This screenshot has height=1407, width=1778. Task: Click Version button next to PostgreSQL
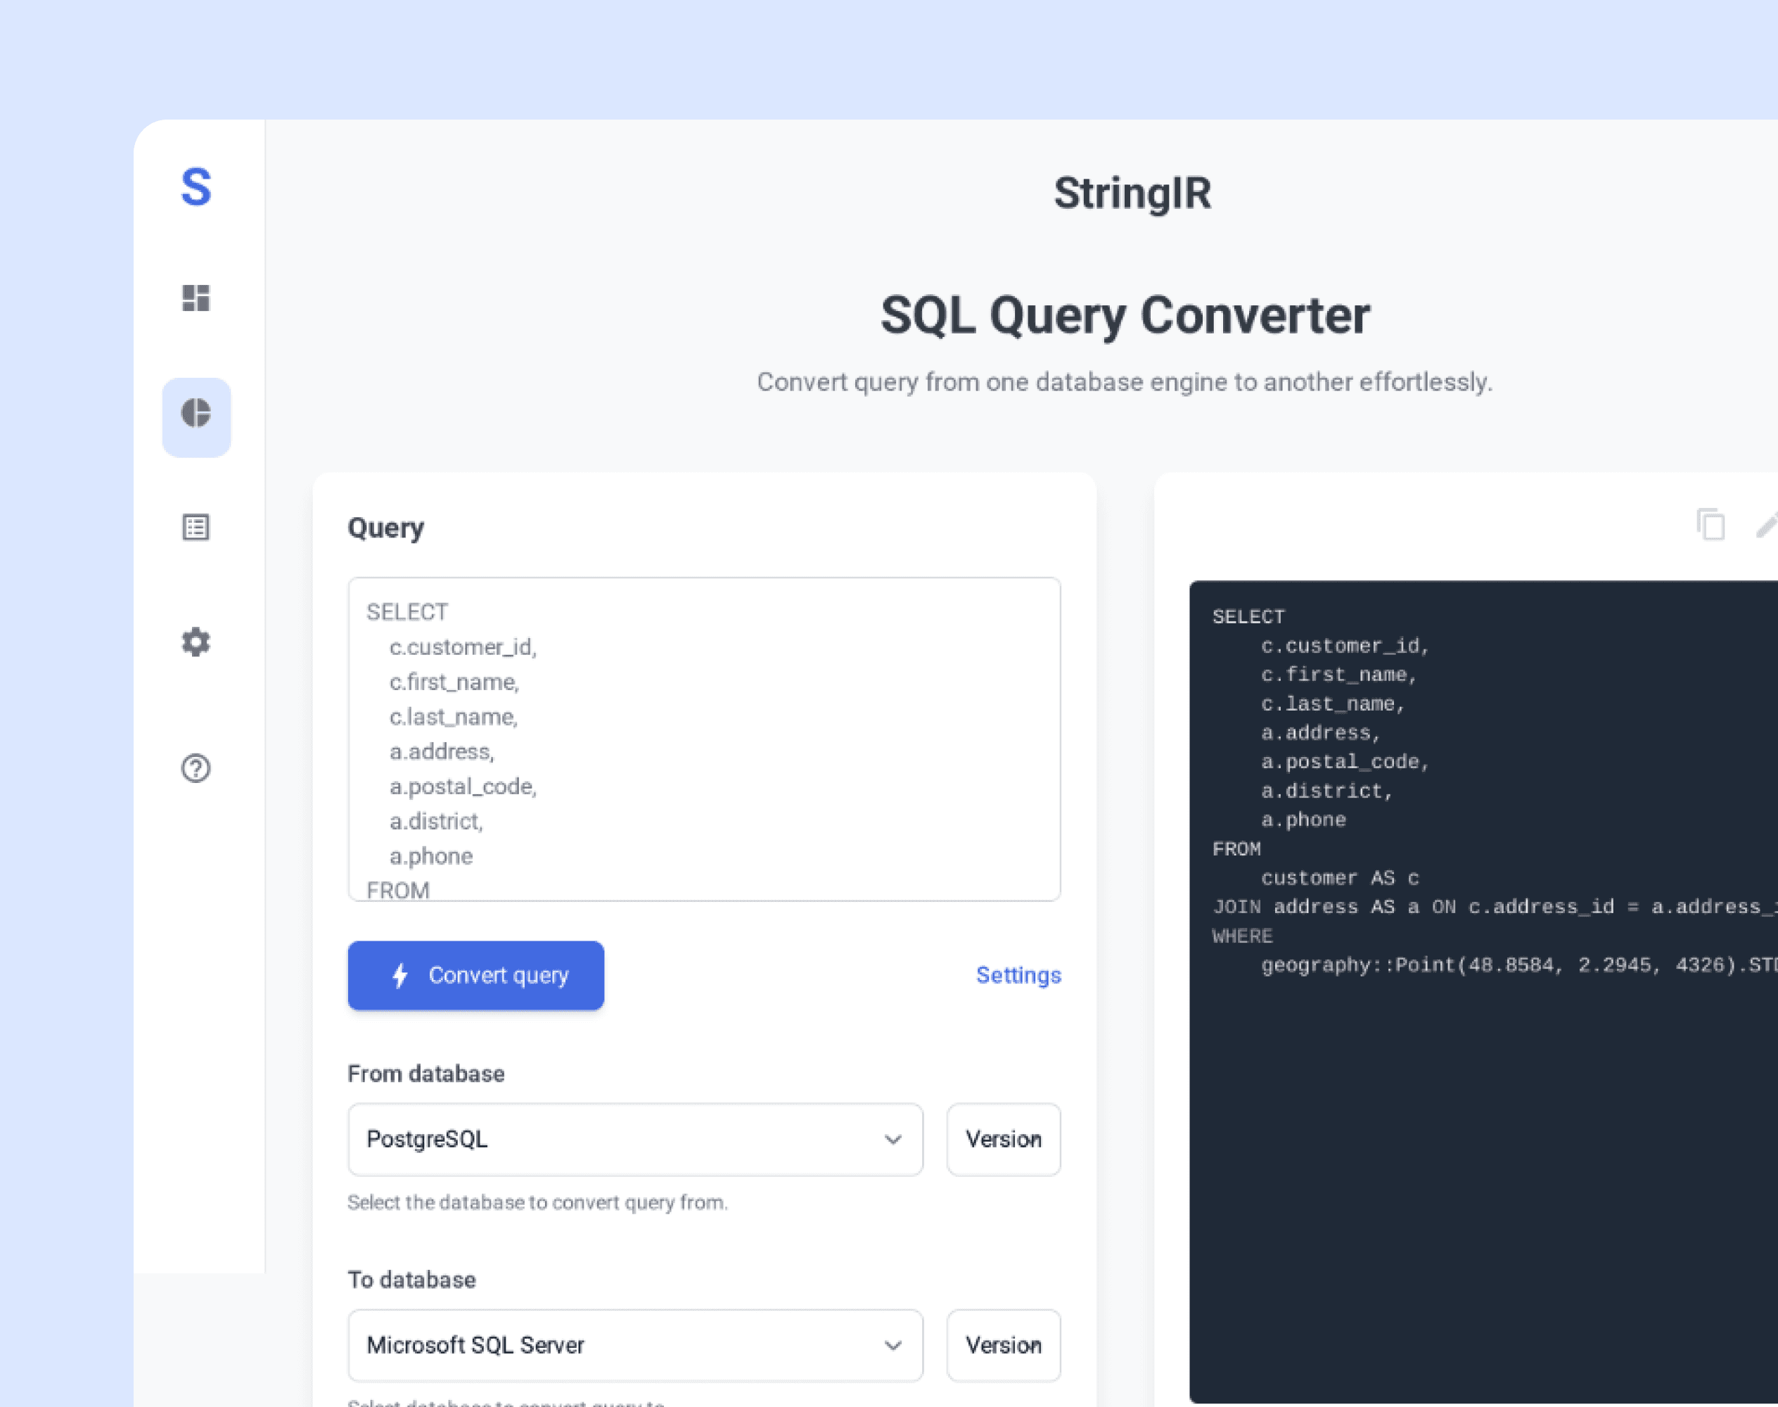coord(1003,1139)
